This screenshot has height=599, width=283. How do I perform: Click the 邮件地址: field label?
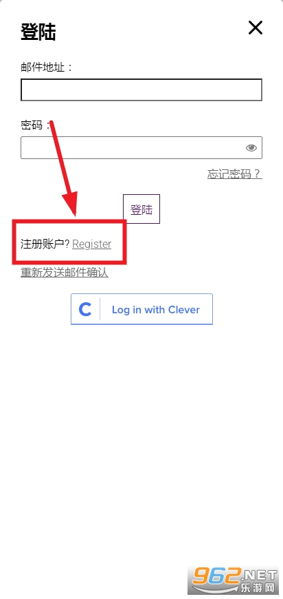coord(46,67)
